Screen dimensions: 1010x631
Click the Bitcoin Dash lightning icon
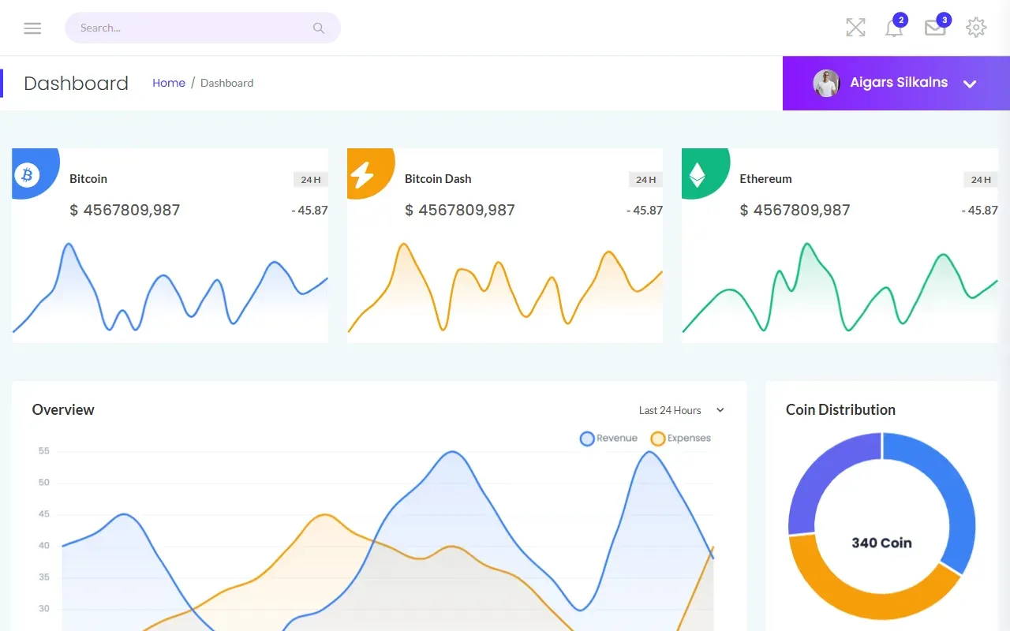(x=362, y=174)
